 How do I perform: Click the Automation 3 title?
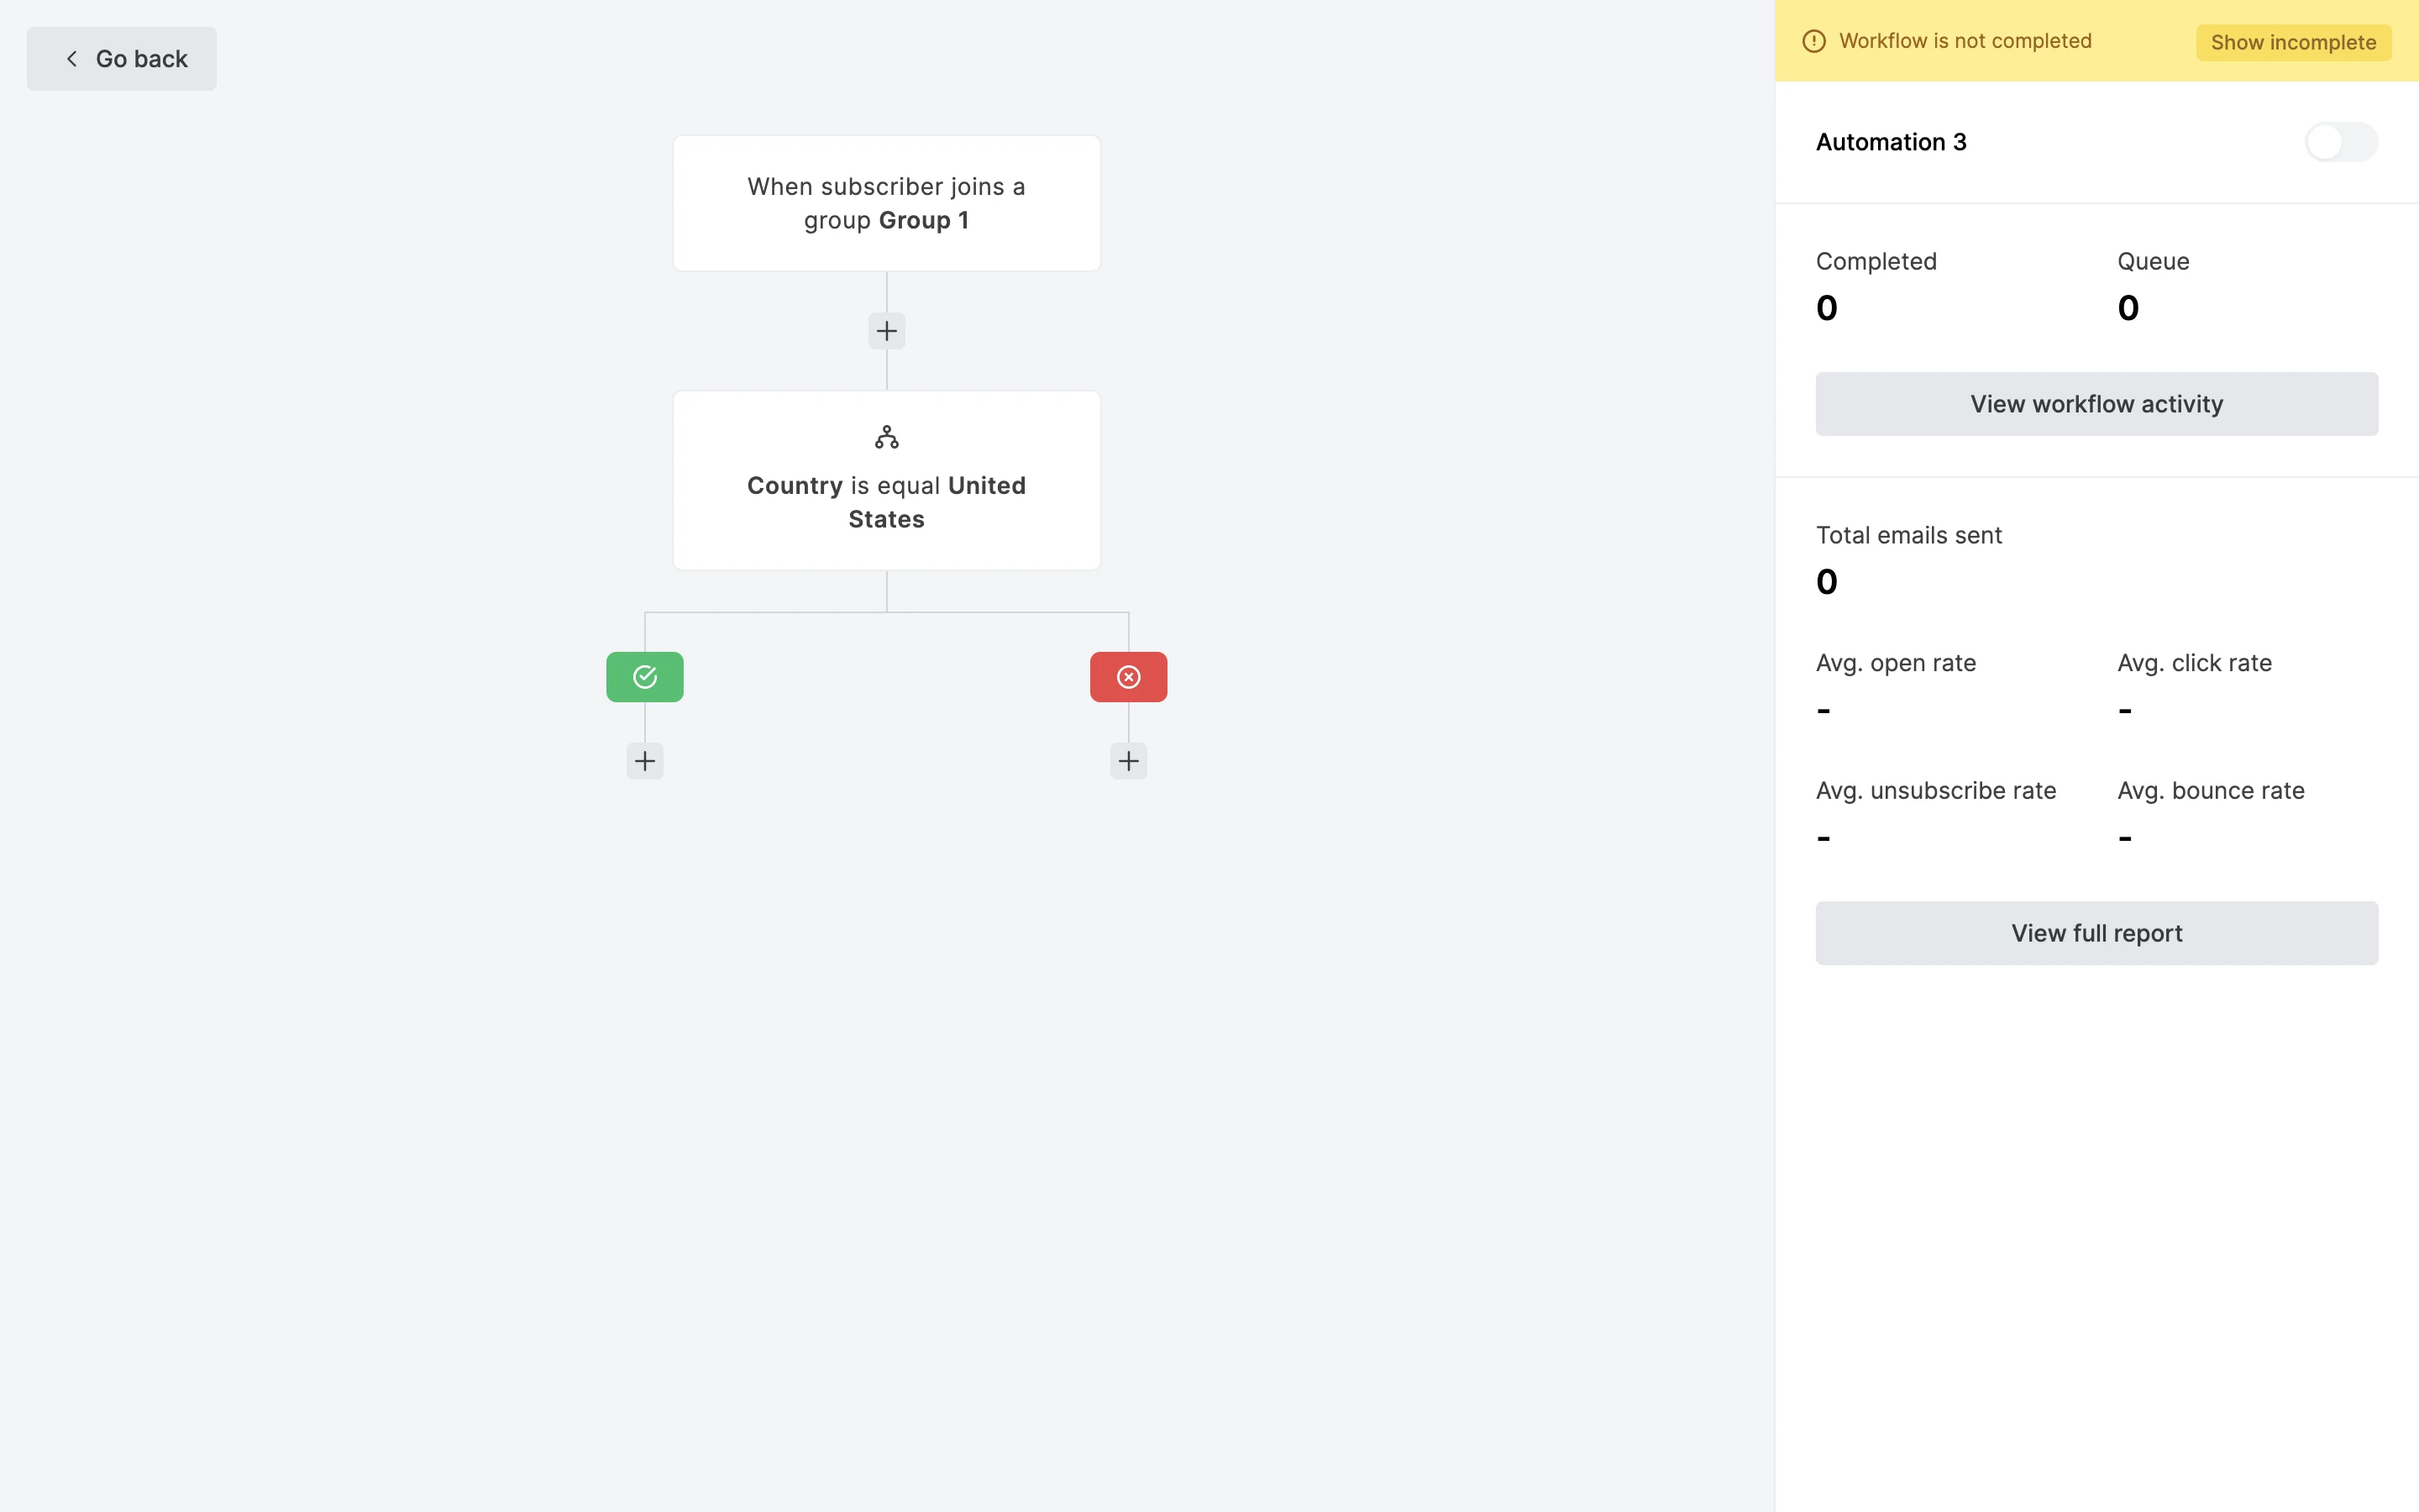pyautogui.click(x=1890, y=142)
